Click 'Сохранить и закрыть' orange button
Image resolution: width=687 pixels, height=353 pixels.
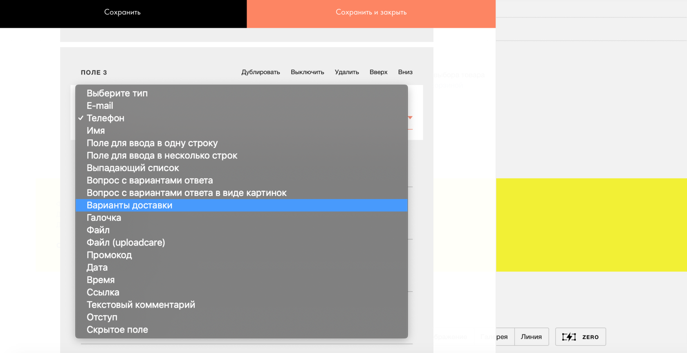[x=371, y=13]
